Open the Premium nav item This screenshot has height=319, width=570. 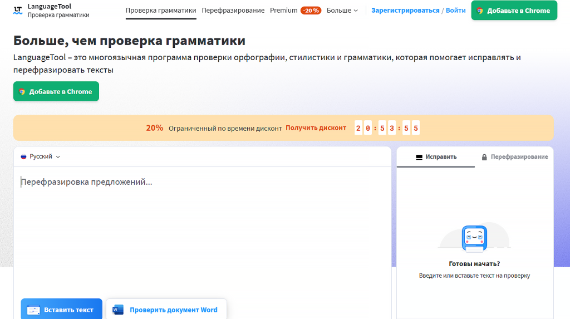tap(283, 11)
